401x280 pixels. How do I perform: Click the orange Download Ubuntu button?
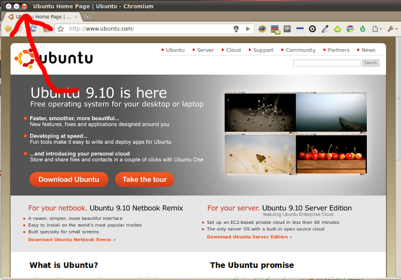(69, 179)
